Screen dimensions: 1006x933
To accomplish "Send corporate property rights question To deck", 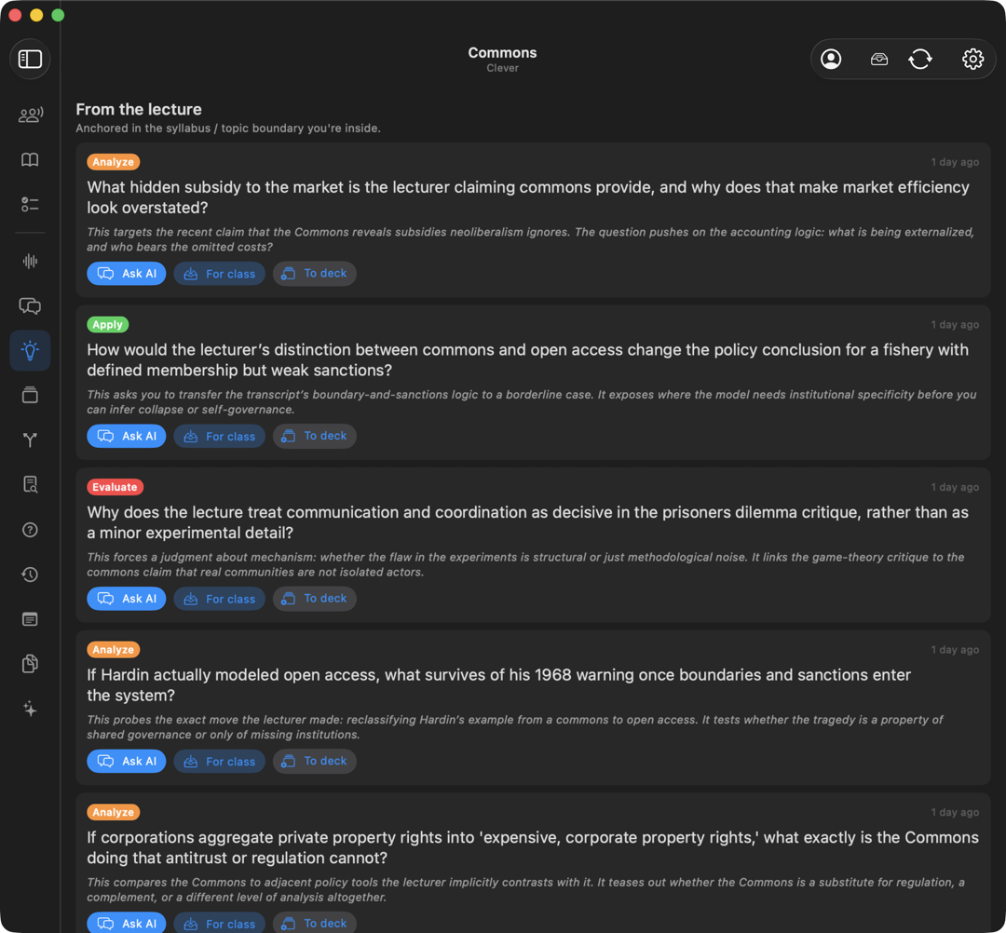I will [x=315, y=924].
